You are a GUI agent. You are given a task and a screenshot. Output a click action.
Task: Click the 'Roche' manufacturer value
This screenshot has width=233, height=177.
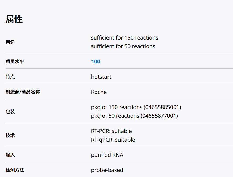(x=99, y=92)
